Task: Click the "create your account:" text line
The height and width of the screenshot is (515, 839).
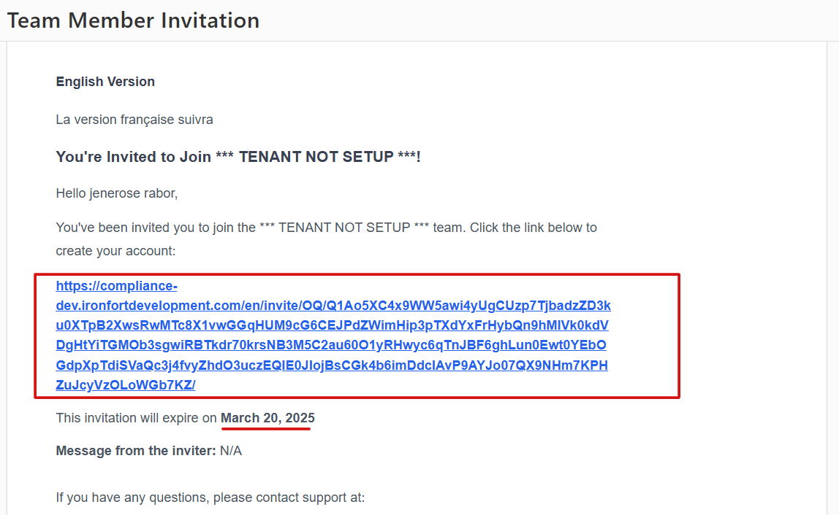Action: 115,251
